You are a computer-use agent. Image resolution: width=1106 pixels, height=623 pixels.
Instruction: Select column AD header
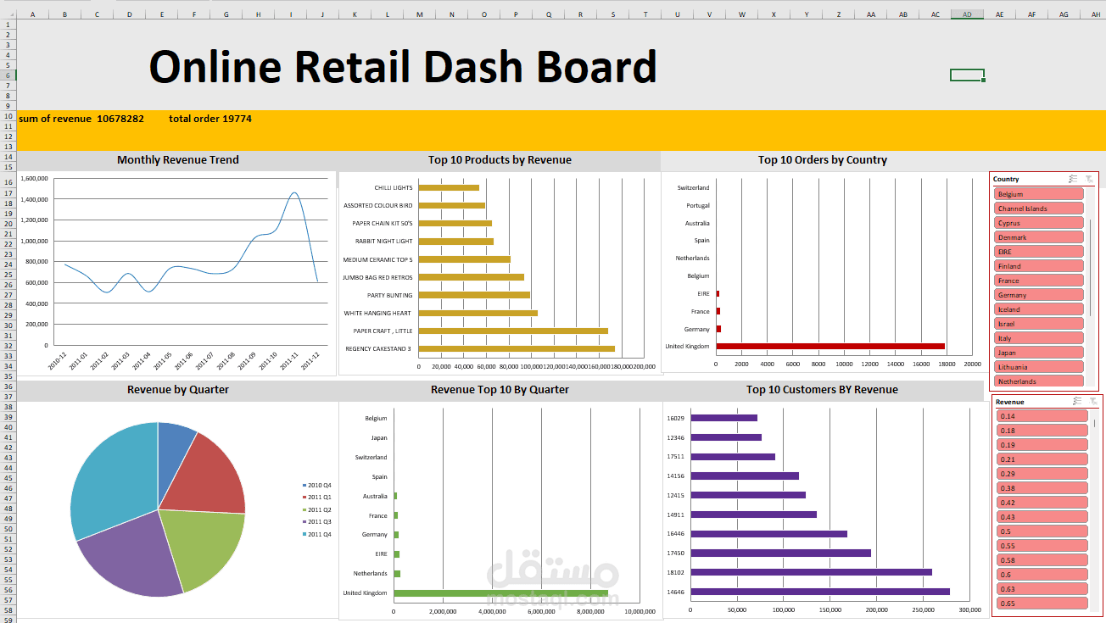967,14
